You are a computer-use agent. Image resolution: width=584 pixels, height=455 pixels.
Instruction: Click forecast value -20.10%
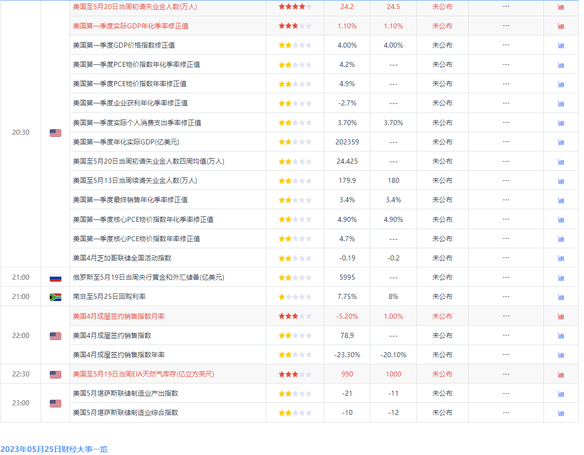point(393,355)
